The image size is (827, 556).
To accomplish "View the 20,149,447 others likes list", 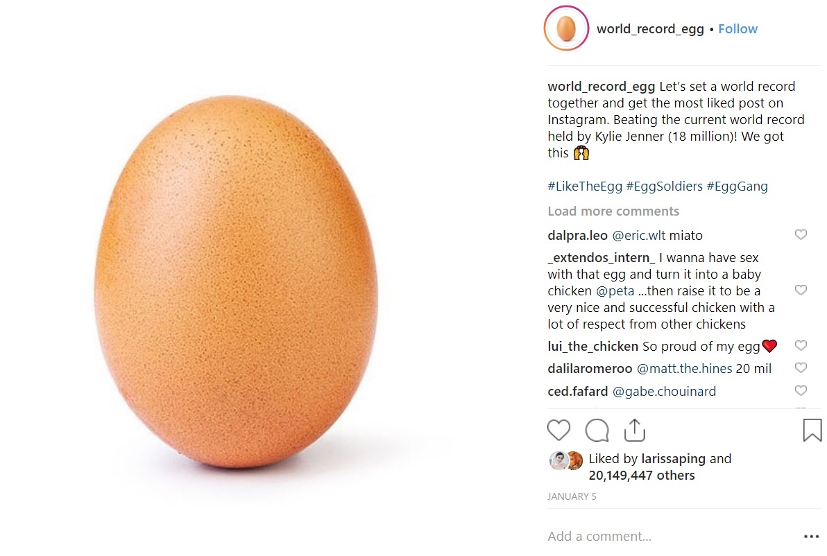I will click(x=642, y=476).
